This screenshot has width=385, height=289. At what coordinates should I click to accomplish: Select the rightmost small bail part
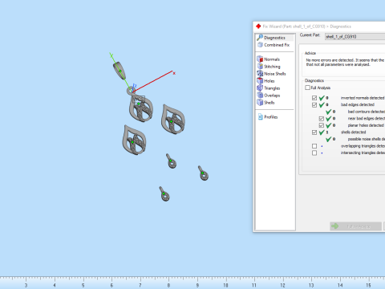[x=203, y=173]
